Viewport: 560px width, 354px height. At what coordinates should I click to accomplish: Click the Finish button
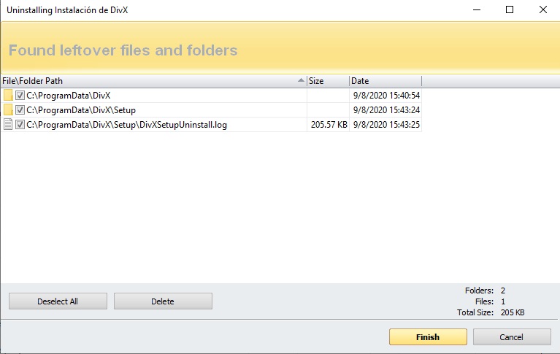[428, 337]
